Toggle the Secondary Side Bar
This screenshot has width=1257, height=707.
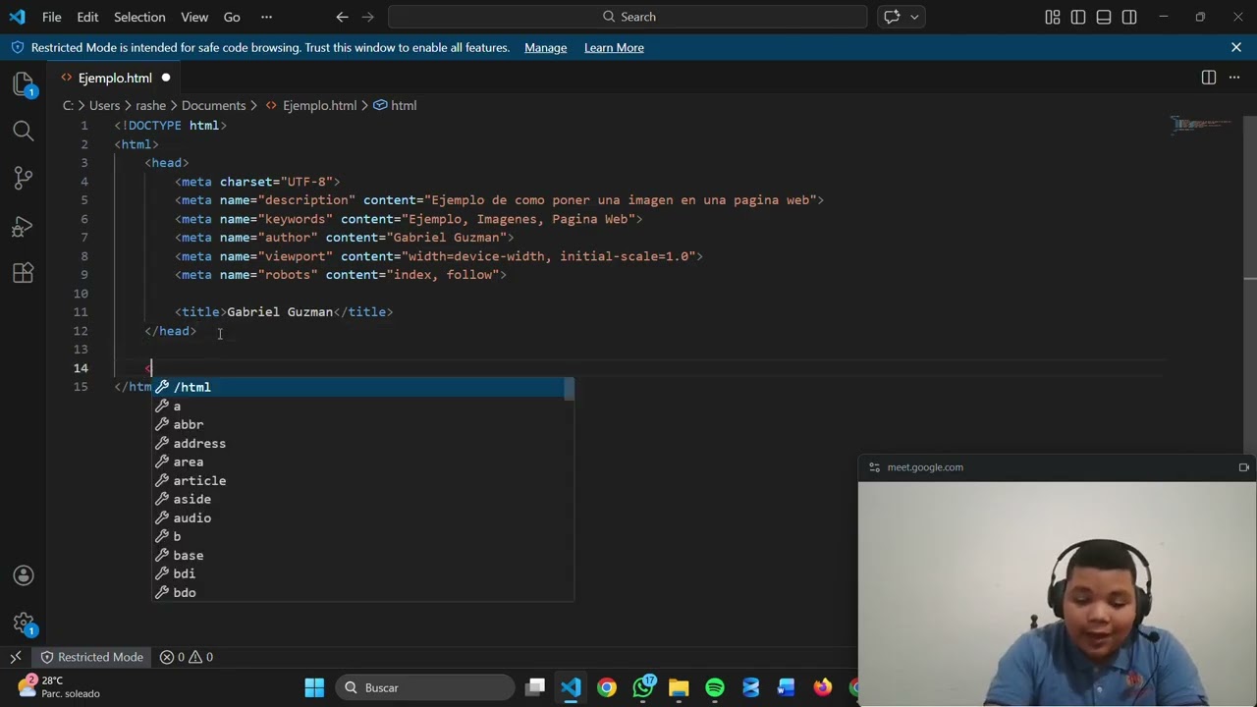point(1129,17)
